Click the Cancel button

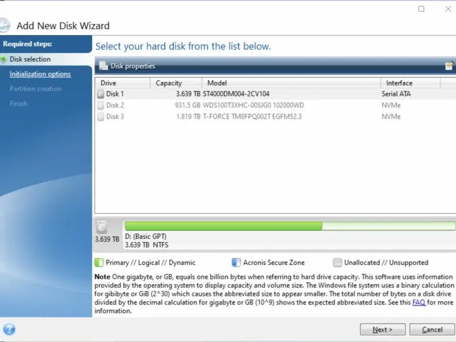(x=432, y=329)
